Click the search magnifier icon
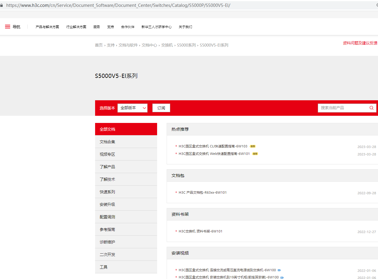378x279 pixels. pyautogui.click(x=371, y=108)
